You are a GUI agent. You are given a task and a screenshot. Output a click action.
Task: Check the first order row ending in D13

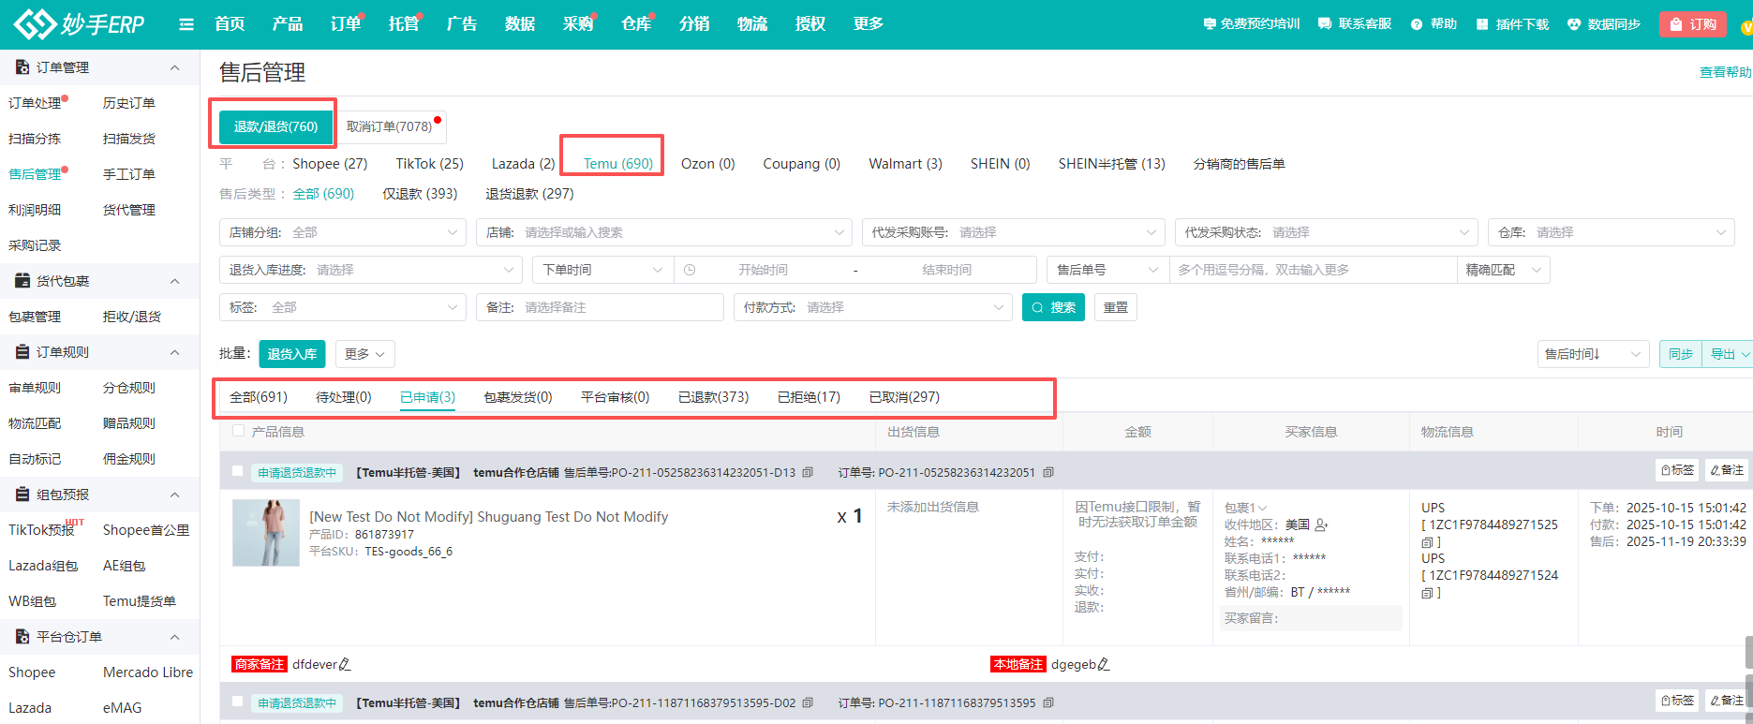coord(237,471)
